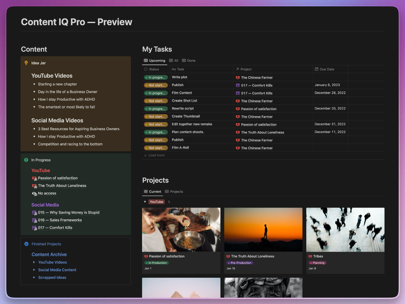Open the pyramids project thumbnail
Viewport: 405px width, 304px height.
tap(181, 287)
